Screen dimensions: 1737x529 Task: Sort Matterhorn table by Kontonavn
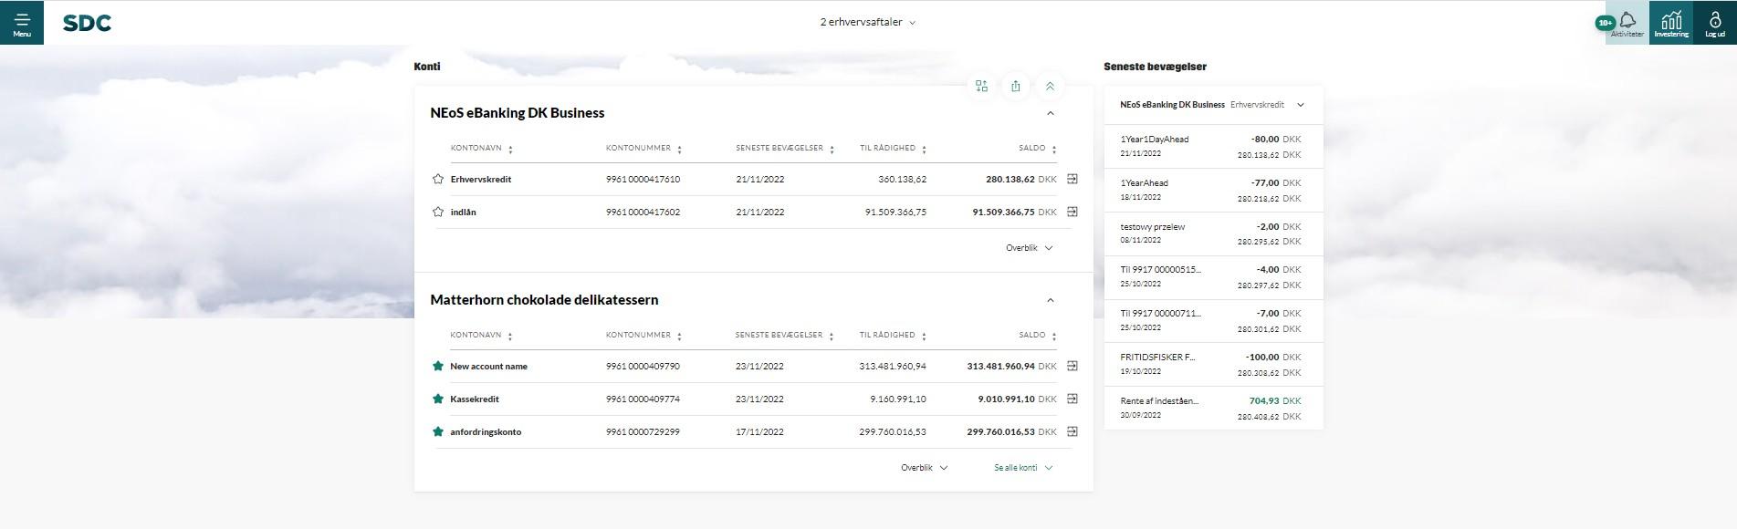tap(482, 335)
